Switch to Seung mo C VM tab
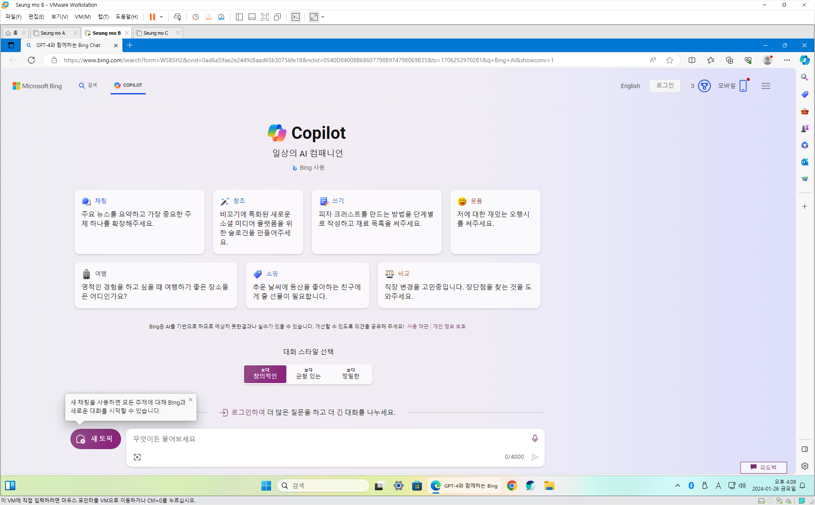 [155, 33]
